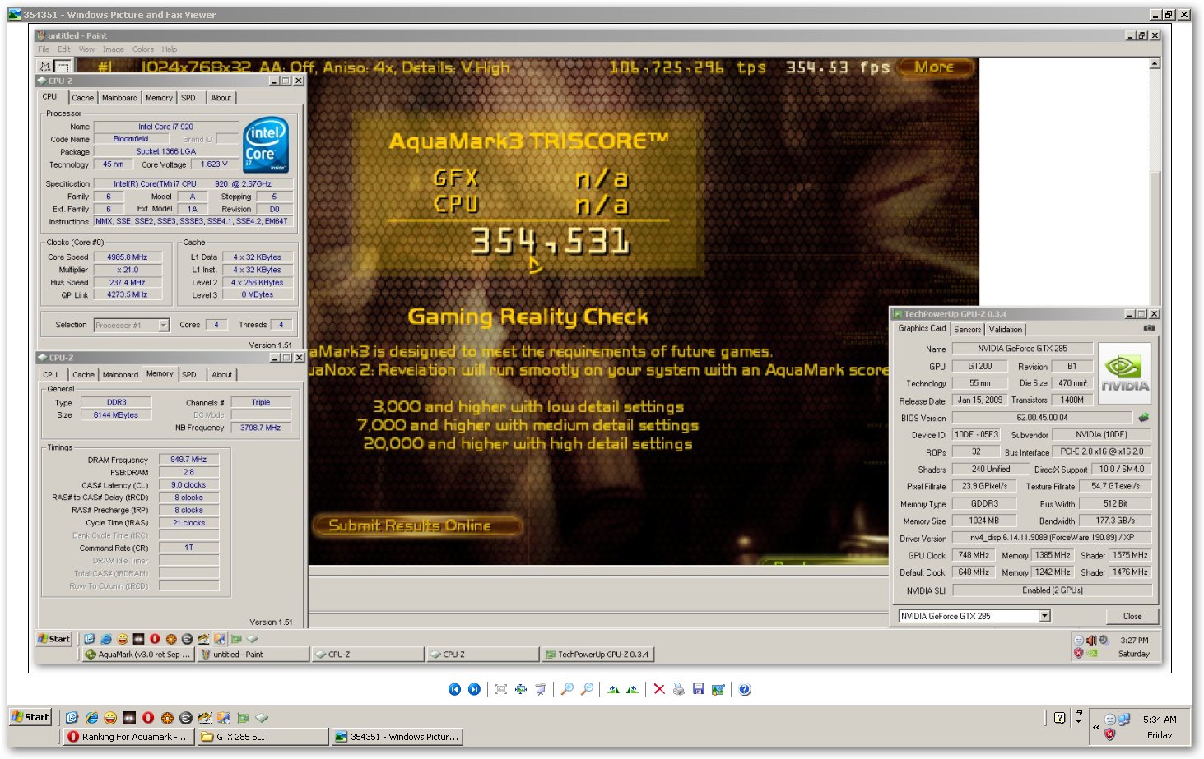This screenshot has height=759, width=1204.
Task: Go to the next image in viewer
Action: [474, 689]
